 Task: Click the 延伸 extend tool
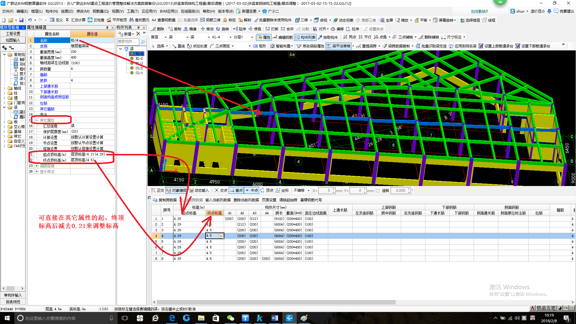239,29
